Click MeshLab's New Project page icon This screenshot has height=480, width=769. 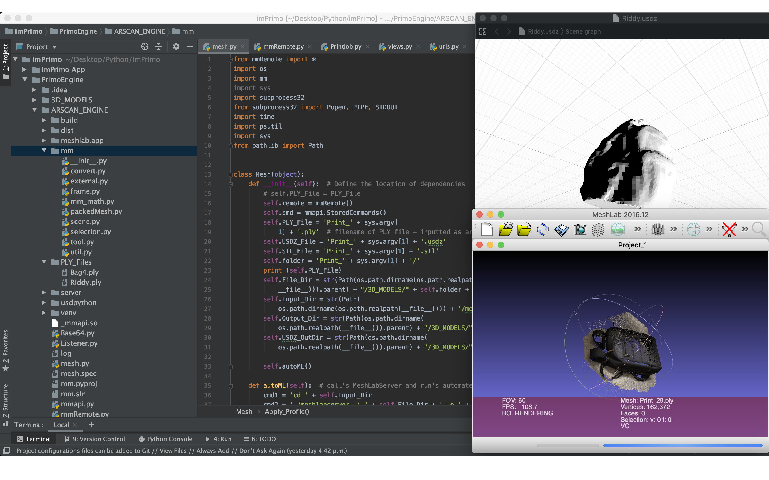click(487, 229)
